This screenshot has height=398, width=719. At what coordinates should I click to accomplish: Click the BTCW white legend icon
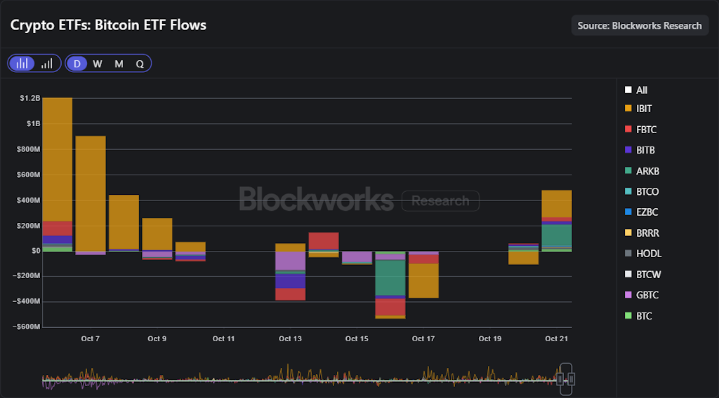pyautogui.click(x=628, y=275)
